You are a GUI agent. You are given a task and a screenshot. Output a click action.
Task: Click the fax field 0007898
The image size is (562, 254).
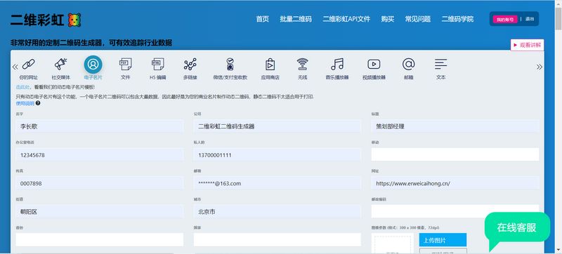click(99, 183)
